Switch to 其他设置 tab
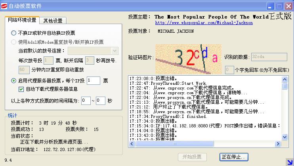 pos(53,21)
